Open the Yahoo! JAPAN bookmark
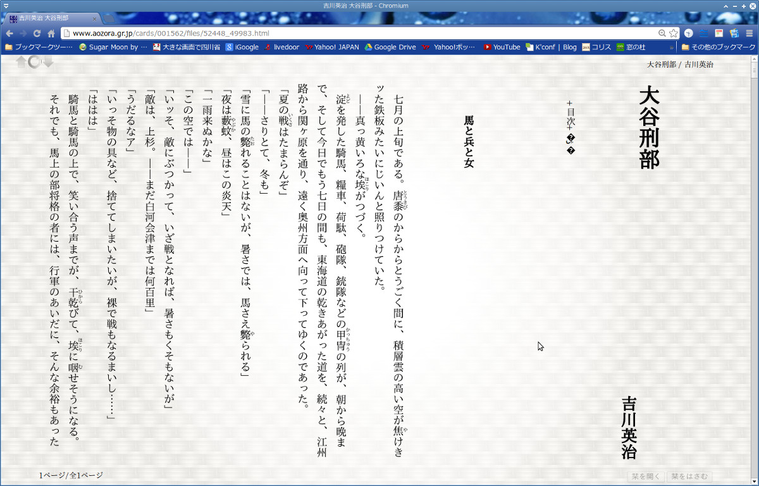The image size is (759, 486). [x=331, y=47]
